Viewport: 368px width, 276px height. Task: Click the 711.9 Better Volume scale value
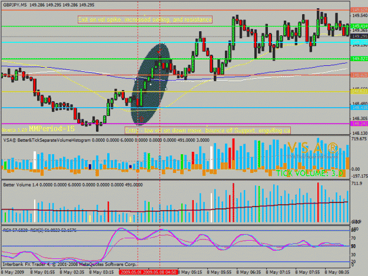click(x=356, y=183)
